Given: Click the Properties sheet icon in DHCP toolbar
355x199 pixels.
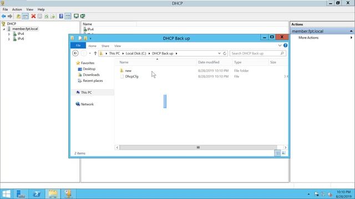Looking at the screenshot, I should click(x=40, y=16).
